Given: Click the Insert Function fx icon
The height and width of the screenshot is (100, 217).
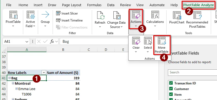Looking at the screenshot, I should pos(52,41).
